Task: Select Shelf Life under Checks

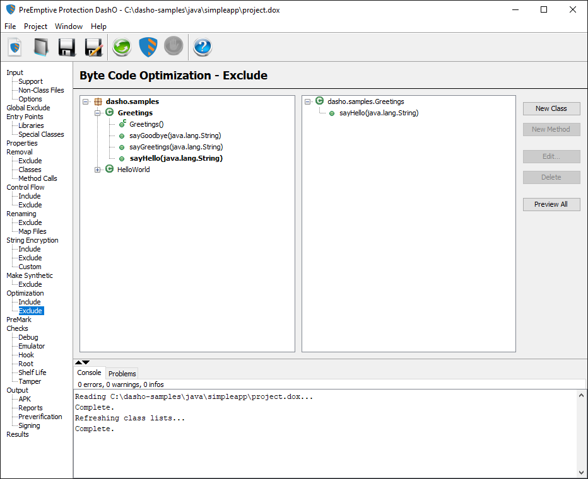Action: [x=32, y=372]
